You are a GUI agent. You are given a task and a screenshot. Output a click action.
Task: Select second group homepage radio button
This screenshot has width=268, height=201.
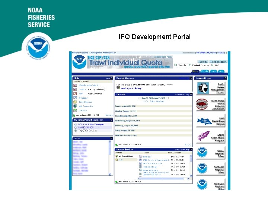point(76,128)
